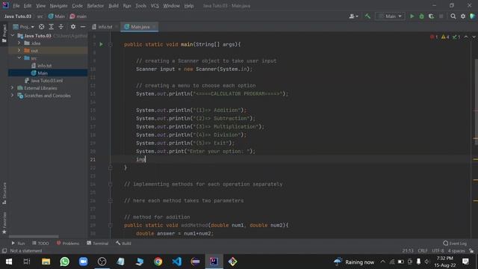The height and width of the screenshot is (269, 478).
Task: Open the Refactor menu
Action: 95,6
